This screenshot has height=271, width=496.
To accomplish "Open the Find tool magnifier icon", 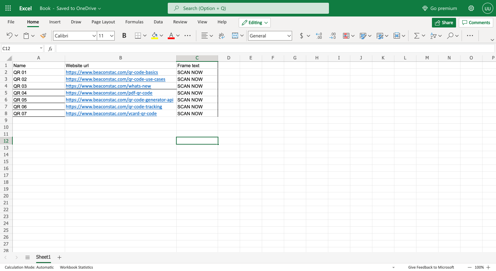I will pos(450,35).
